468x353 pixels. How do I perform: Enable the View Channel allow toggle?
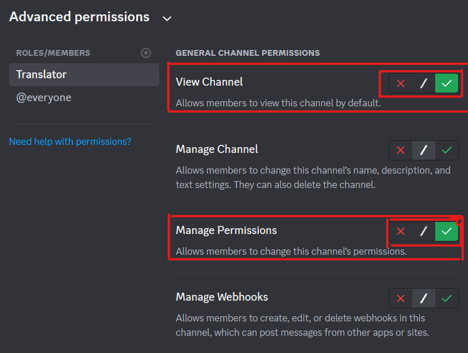point(447,83)
